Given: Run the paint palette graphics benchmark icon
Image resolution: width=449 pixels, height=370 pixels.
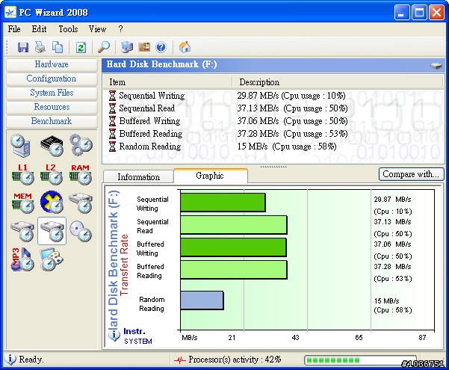Looking at the screenshot, I should click(52, 259).
